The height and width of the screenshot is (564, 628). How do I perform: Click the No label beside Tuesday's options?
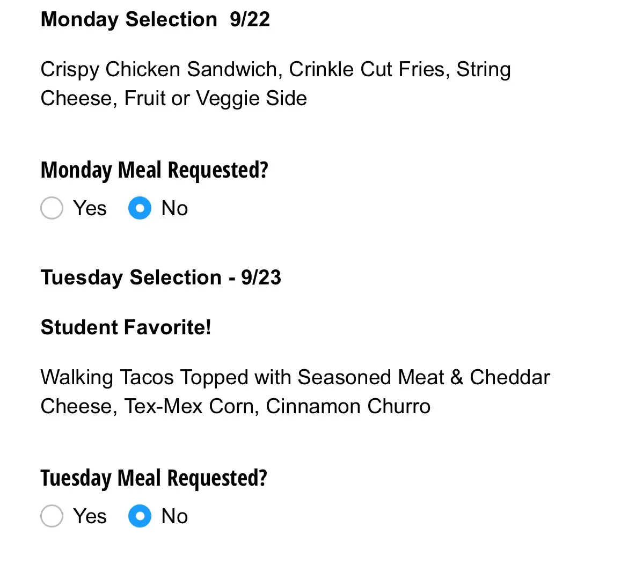click(x=174, y=516)
